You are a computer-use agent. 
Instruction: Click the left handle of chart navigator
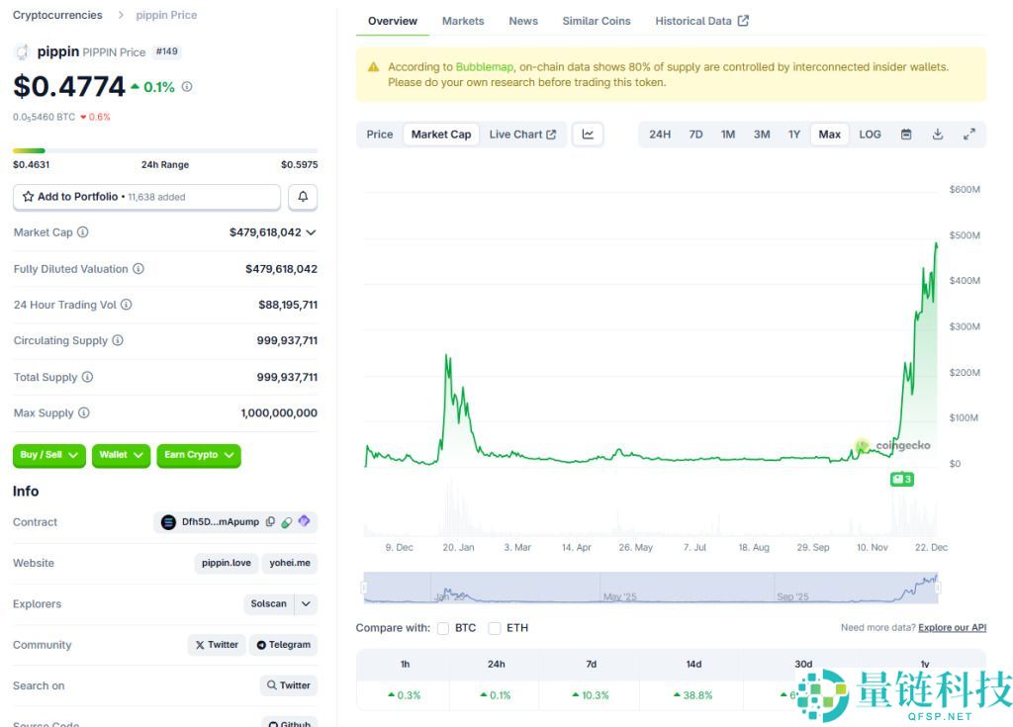click(x=364, y=588)
